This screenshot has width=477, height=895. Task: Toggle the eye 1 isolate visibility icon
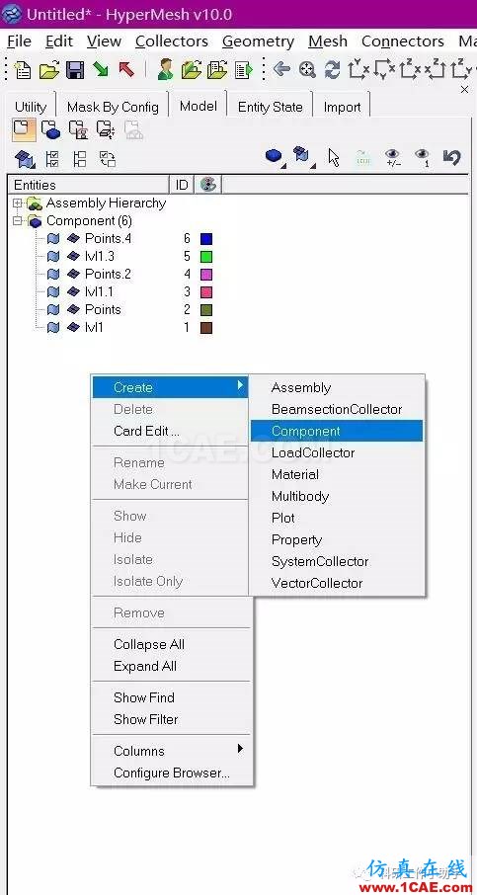point(423,157)
